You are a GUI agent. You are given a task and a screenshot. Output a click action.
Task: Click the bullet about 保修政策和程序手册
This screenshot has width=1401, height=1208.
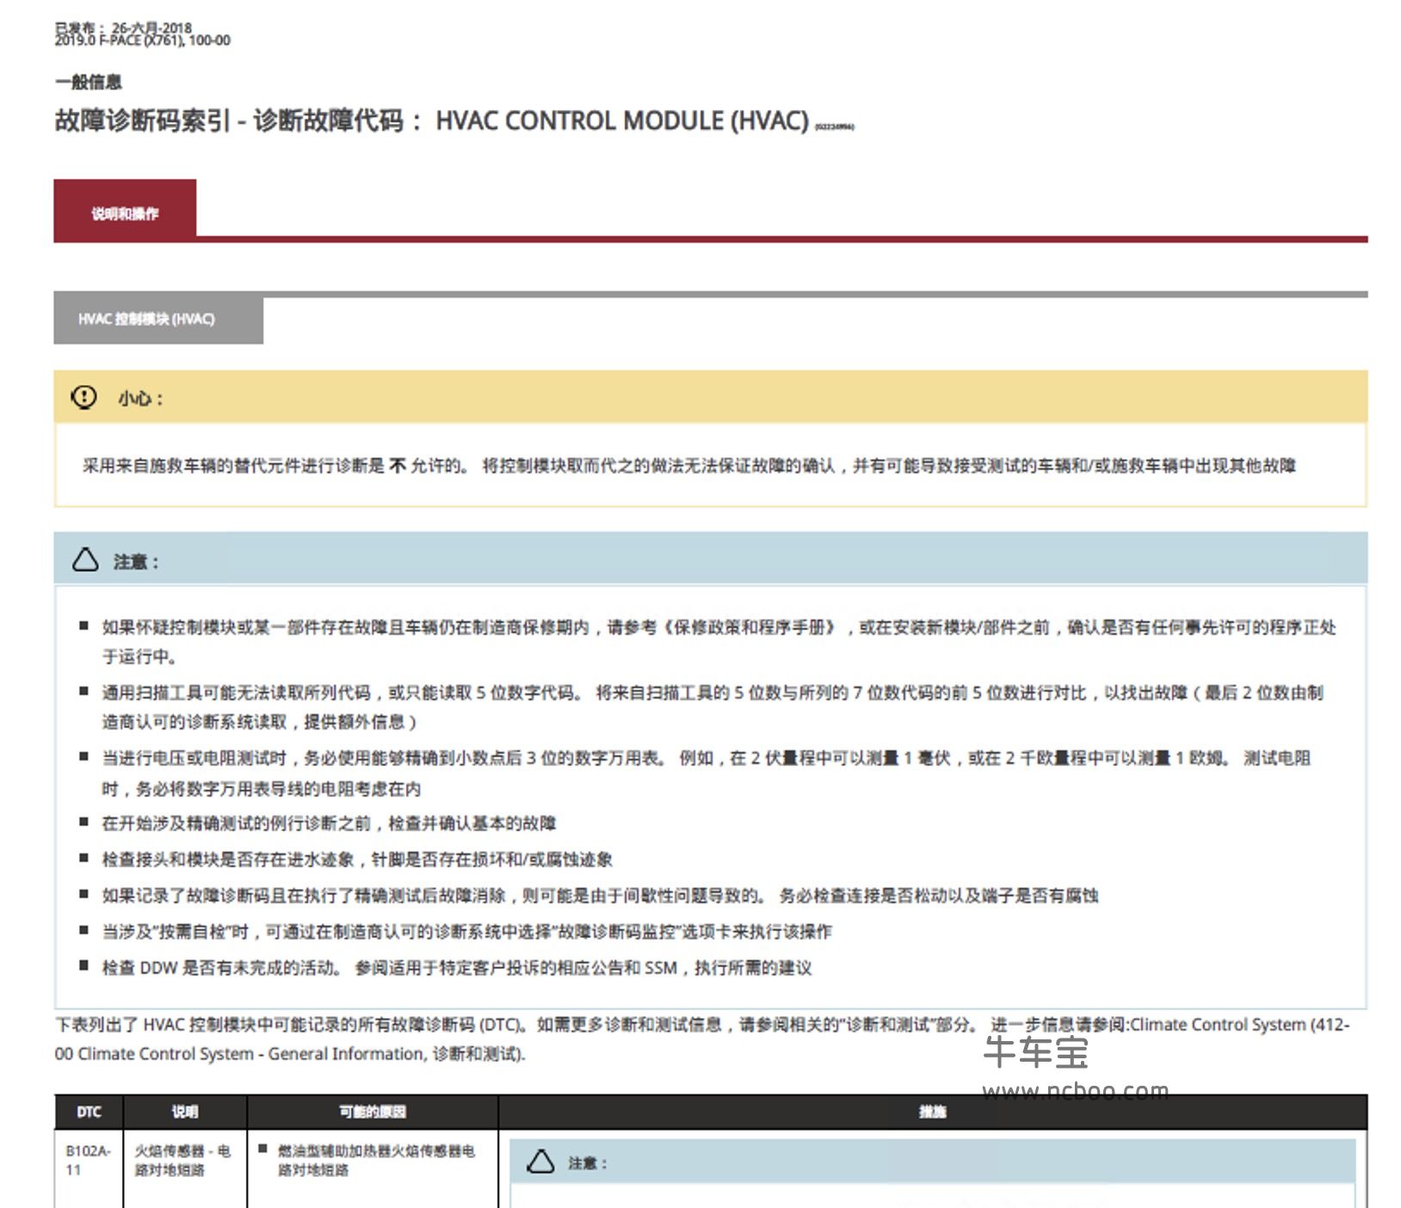(x=719, y=642)
